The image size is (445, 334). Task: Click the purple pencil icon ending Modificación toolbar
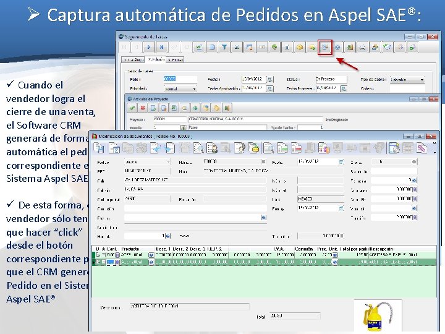(422, 148)
